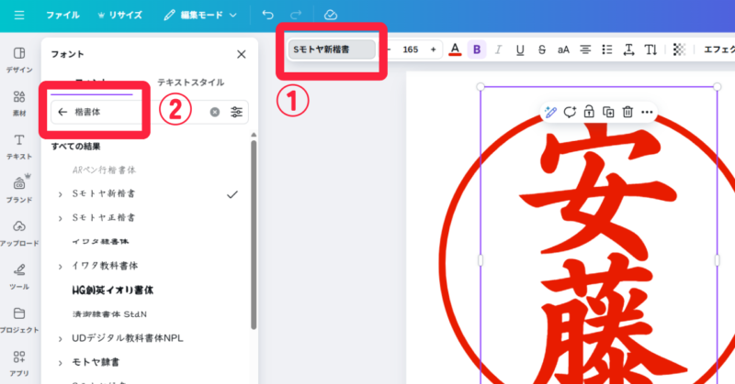
Task: Expand Sモトヤ正楷書 font variants
Action: pos(60,218)
